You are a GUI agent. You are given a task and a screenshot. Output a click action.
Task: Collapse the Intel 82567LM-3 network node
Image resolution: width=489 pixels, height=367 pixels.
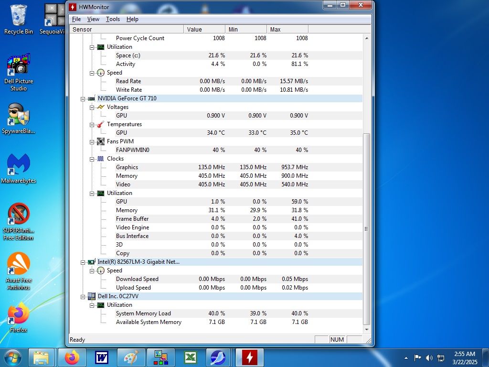[x=83, y=262]
